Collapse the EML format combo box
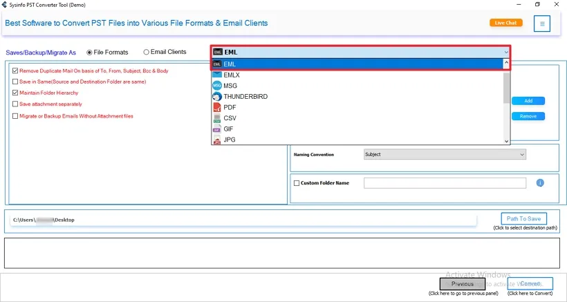The image size is (567, 302). (x=506, y=52)
